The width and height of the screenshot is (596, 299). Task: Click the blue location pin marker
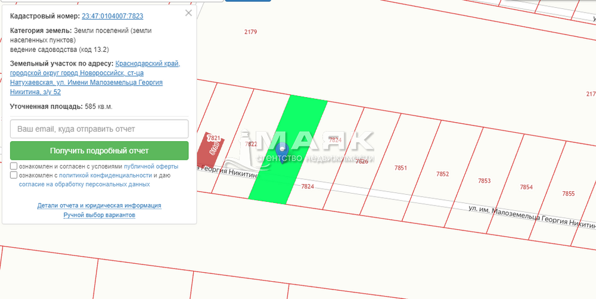click(284, 152)
